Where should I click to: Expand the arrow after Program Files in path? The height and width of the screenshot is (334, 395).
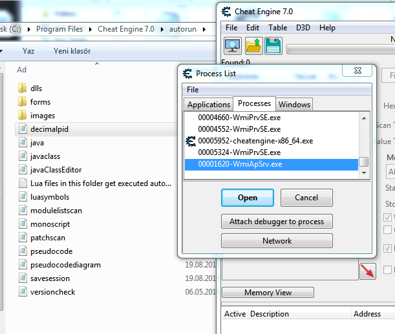tap(91, 30)
